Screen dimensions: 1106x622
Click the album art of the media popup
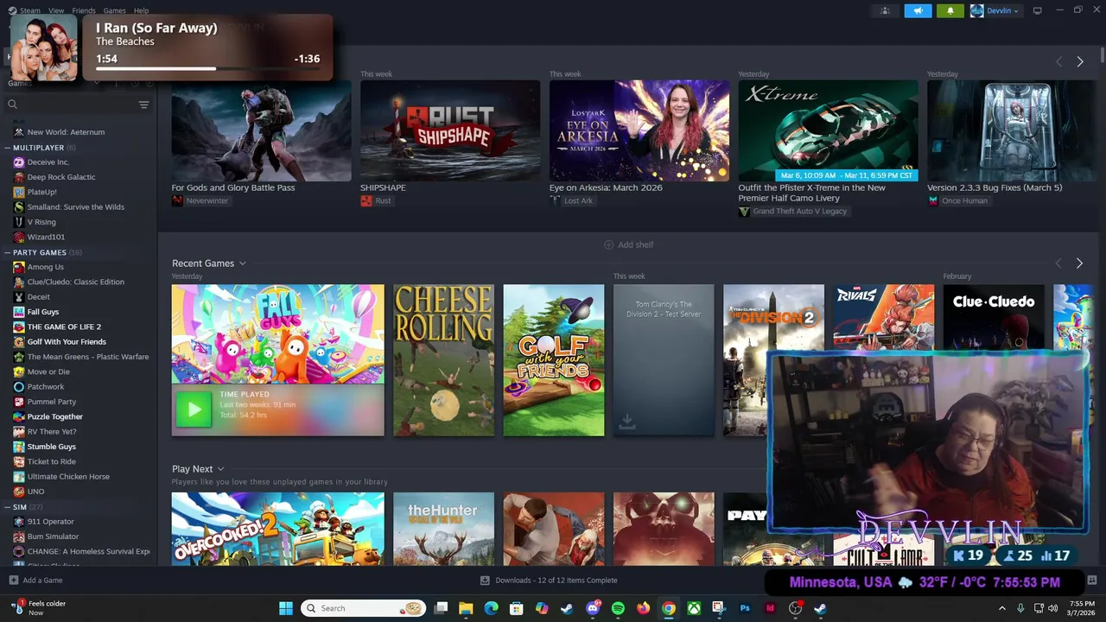[44, 49]
